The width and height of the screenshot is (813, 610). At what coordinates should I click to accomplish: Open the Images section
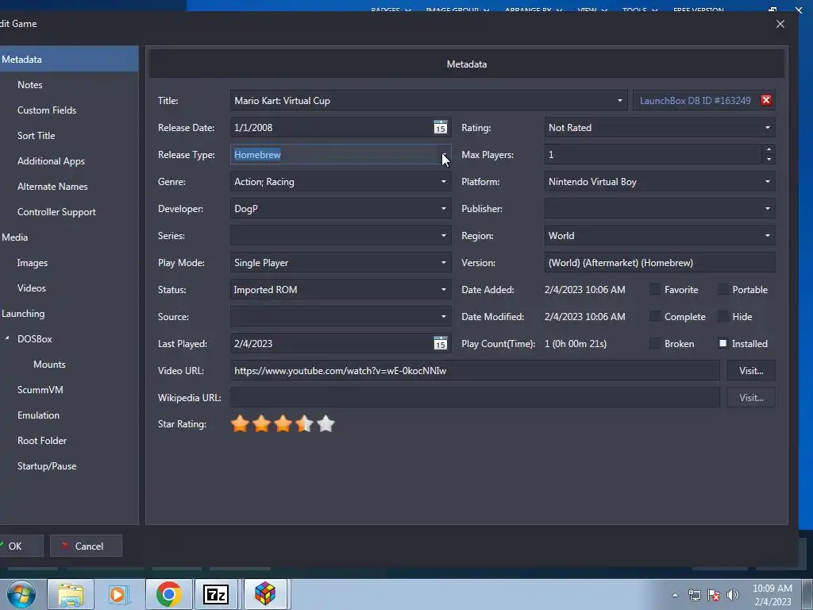(x=32, y=262)
